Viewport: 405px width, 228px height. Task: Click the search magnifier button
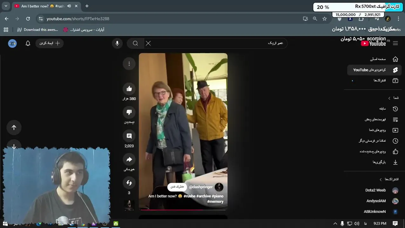click(135, 43)
